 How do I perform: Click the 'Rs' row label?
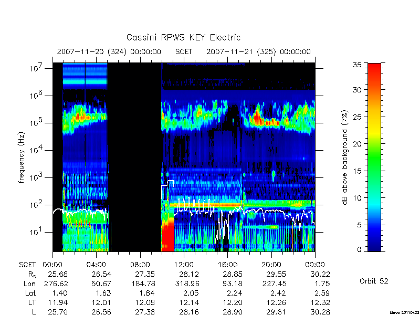pos(31,275)
